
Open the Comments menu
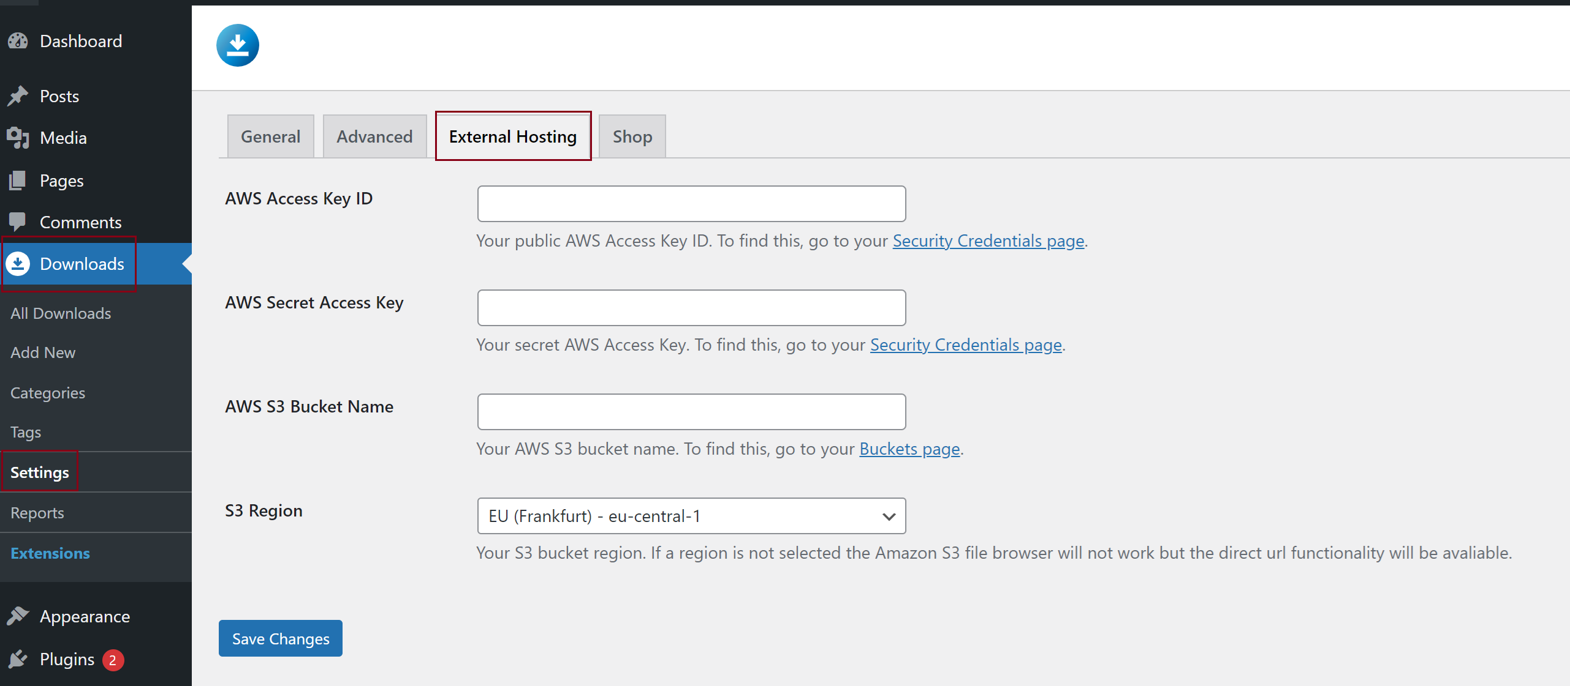pyautogui.click(x=80, y=222)
